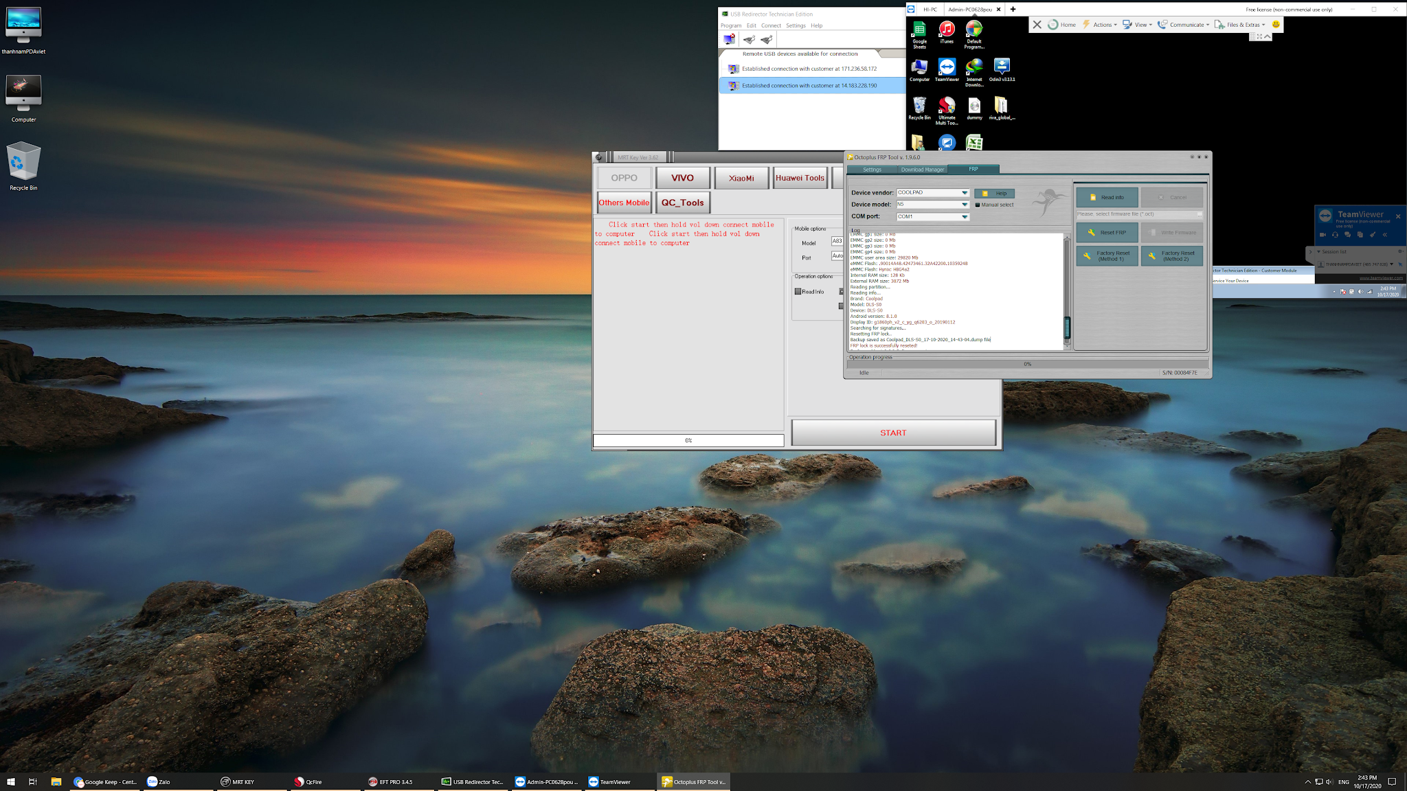Expand the TeamViewer Actions menu
Viewport: 1407px width, 791px height.
tap(1101, 25)
